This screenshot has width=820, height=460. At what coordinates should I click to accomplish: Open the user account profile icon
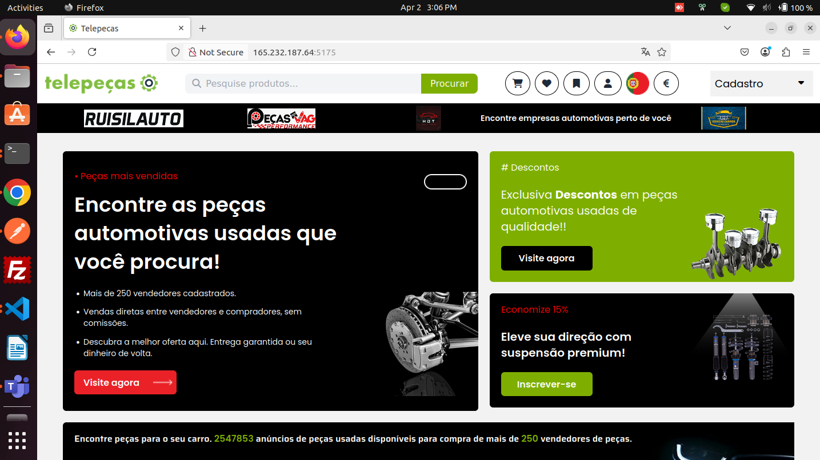pyautogui.click(x=607, y=83)
